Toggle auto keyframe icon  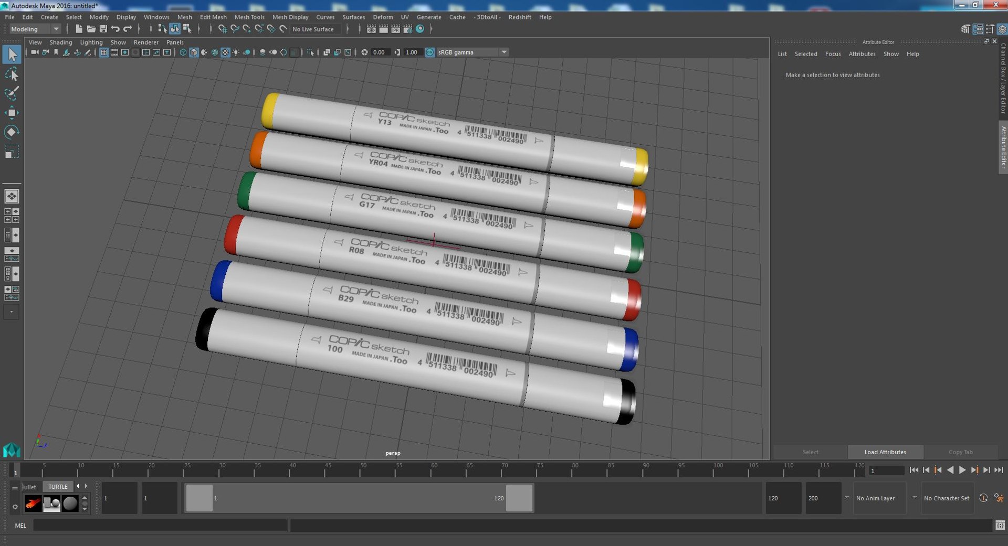click(983, 498)
